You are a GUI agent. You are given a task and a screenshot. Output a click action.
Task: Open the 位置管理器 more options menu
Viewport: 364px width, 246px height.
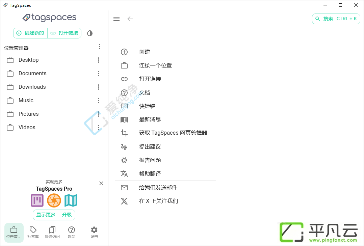pyautogui.click(x=100, y=47)
